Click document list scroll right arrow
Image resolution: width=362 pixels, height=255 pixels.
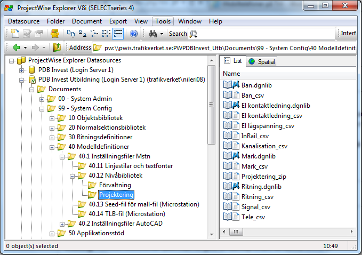coord(352,232)
